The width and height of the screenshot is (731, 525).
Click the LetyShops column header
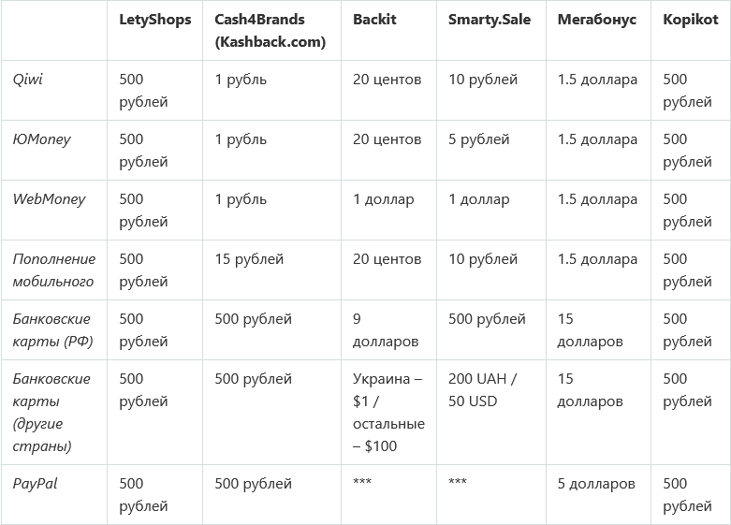[x=154, y=20]
